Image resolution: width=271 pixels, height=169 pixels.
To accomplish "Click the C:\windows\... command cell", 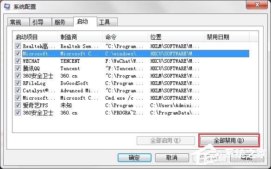I will pyautogui.click(x=124, y=54).
